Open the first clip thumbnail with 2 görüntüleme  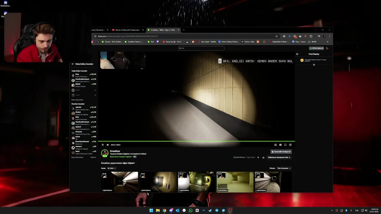[120, 182]
